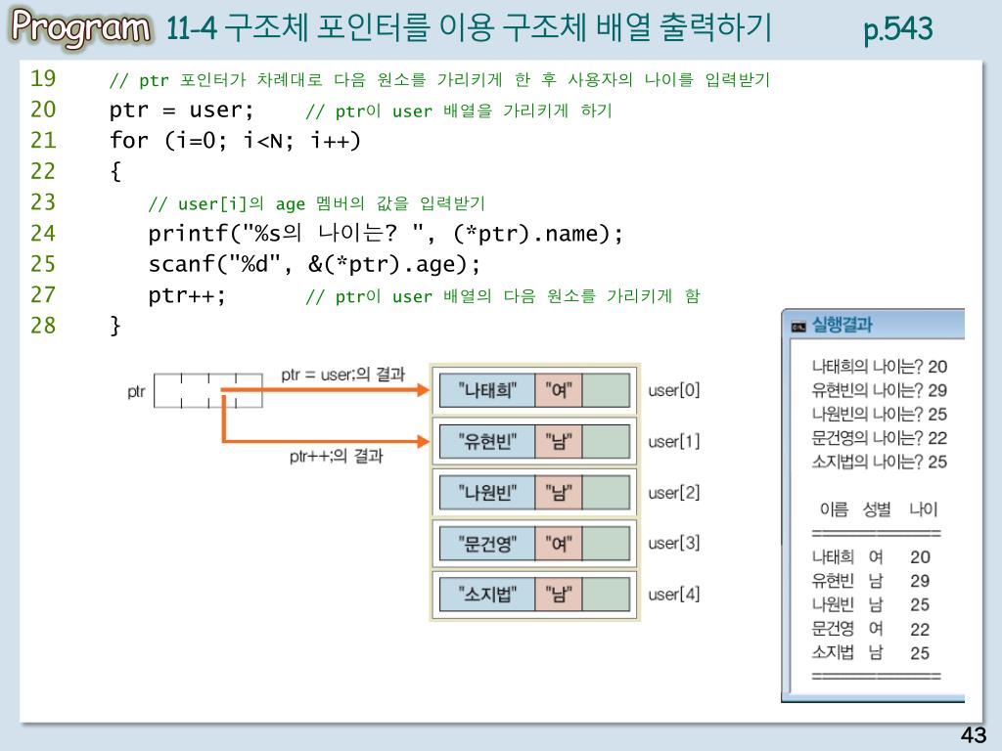1002x751 pixels.
Task: Click the output line "유현빈의 나이는? 29"
Action: (880, 390)
